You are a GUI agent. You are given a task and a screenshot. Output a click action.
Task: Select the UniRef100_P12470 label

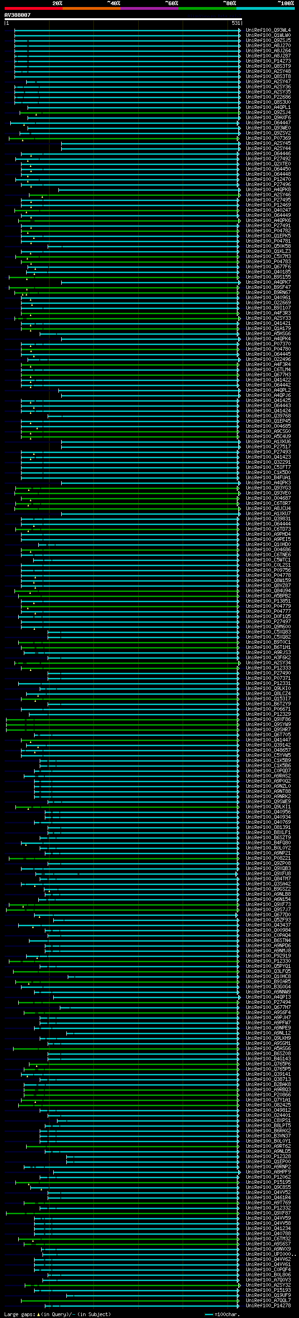(268, 179)
